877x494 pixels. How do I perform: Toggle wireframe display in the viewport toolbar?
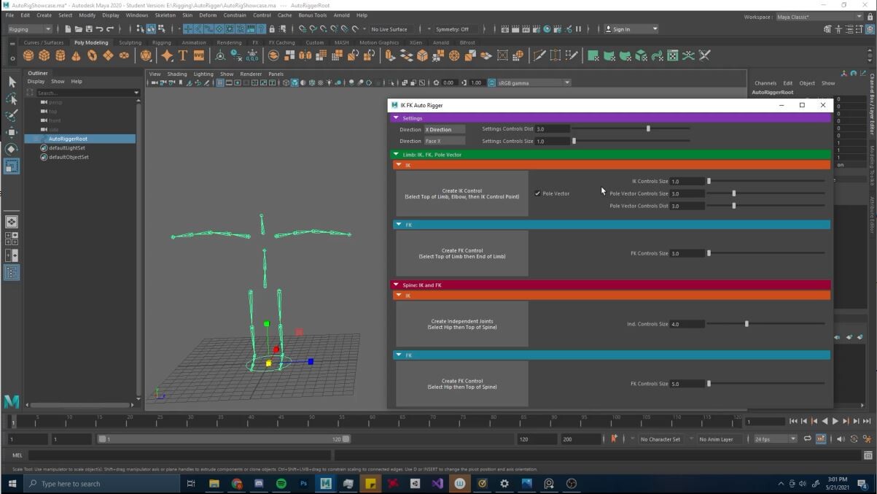pos(284,82)
